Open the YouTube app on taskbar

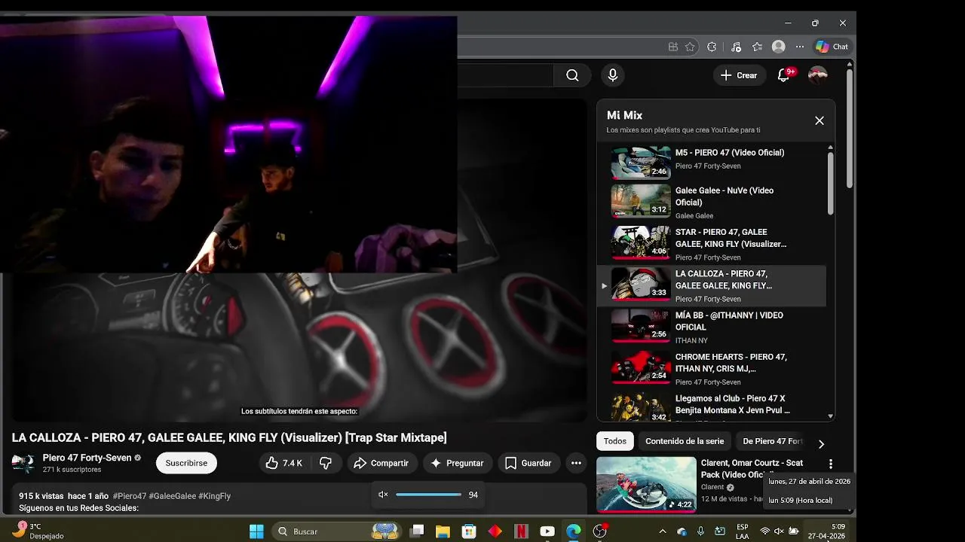pyautogui.click(x=547, y=531)
